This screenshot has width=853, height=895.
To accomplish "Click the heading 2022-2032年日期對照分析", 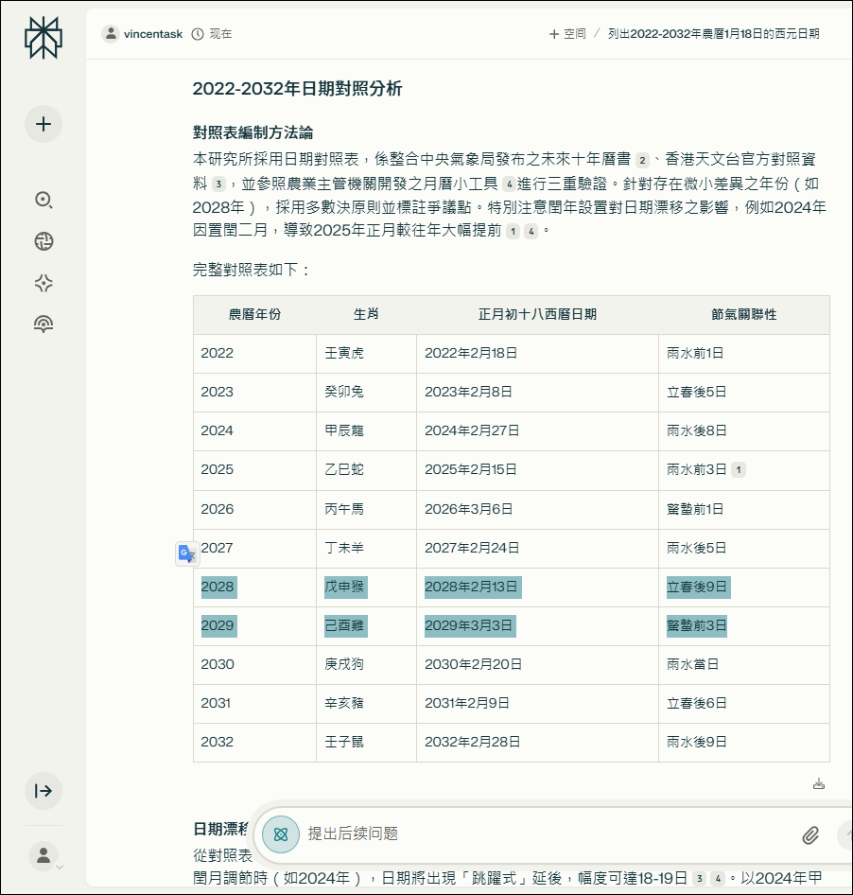I will tap(297, 89).
